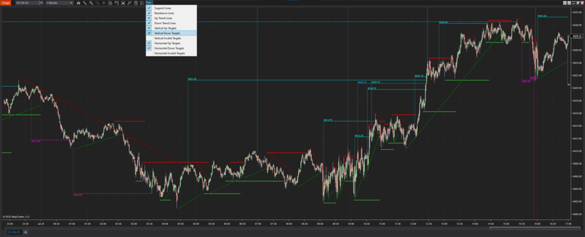585x237 pixels.
Task: Collapse the PnF+ dropdown menu button
Action: pyautogui.click(x=149, y=2)
